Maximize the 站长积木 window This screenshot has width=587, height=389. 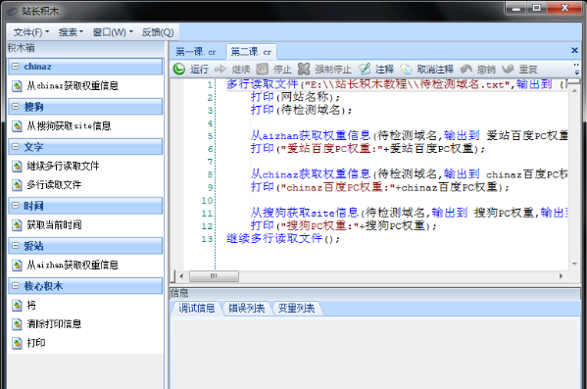536,8
